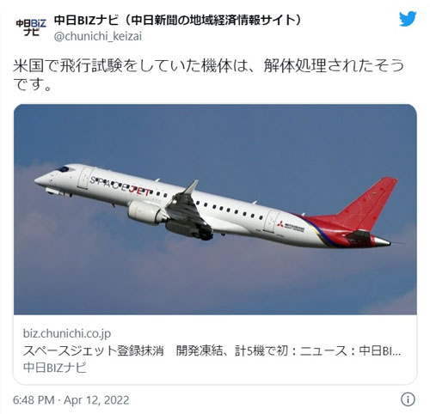This screenshot has height=414, width=430.
Task: Open the 中日BIZナビ account display name
Action: click(x=178, y=21)
